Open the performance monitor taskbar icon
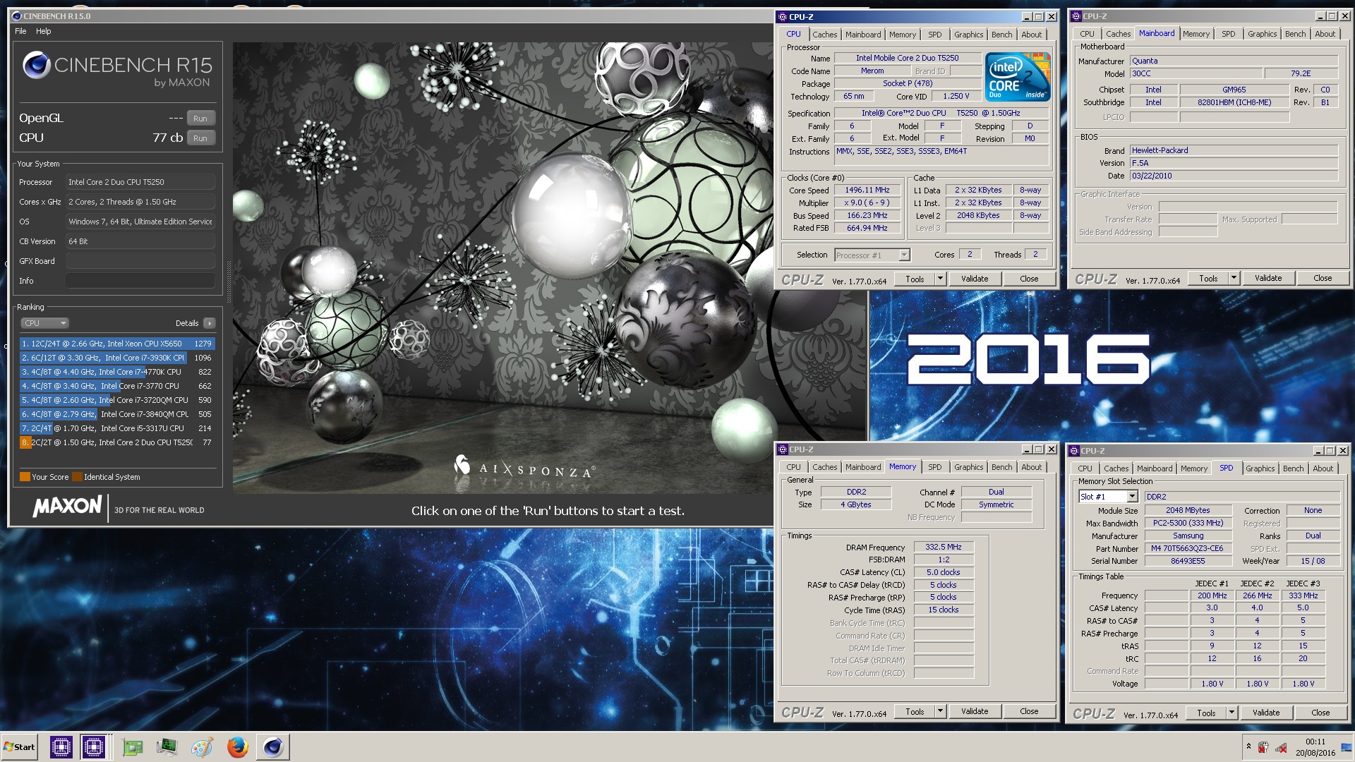1355x762 pixels. tap(167, 746)
